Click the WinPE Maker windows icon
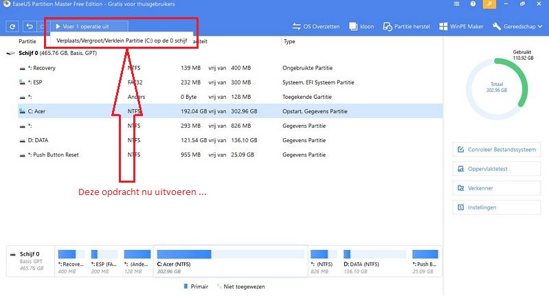This screenshot has width=549, height=296. coord(443,27)
